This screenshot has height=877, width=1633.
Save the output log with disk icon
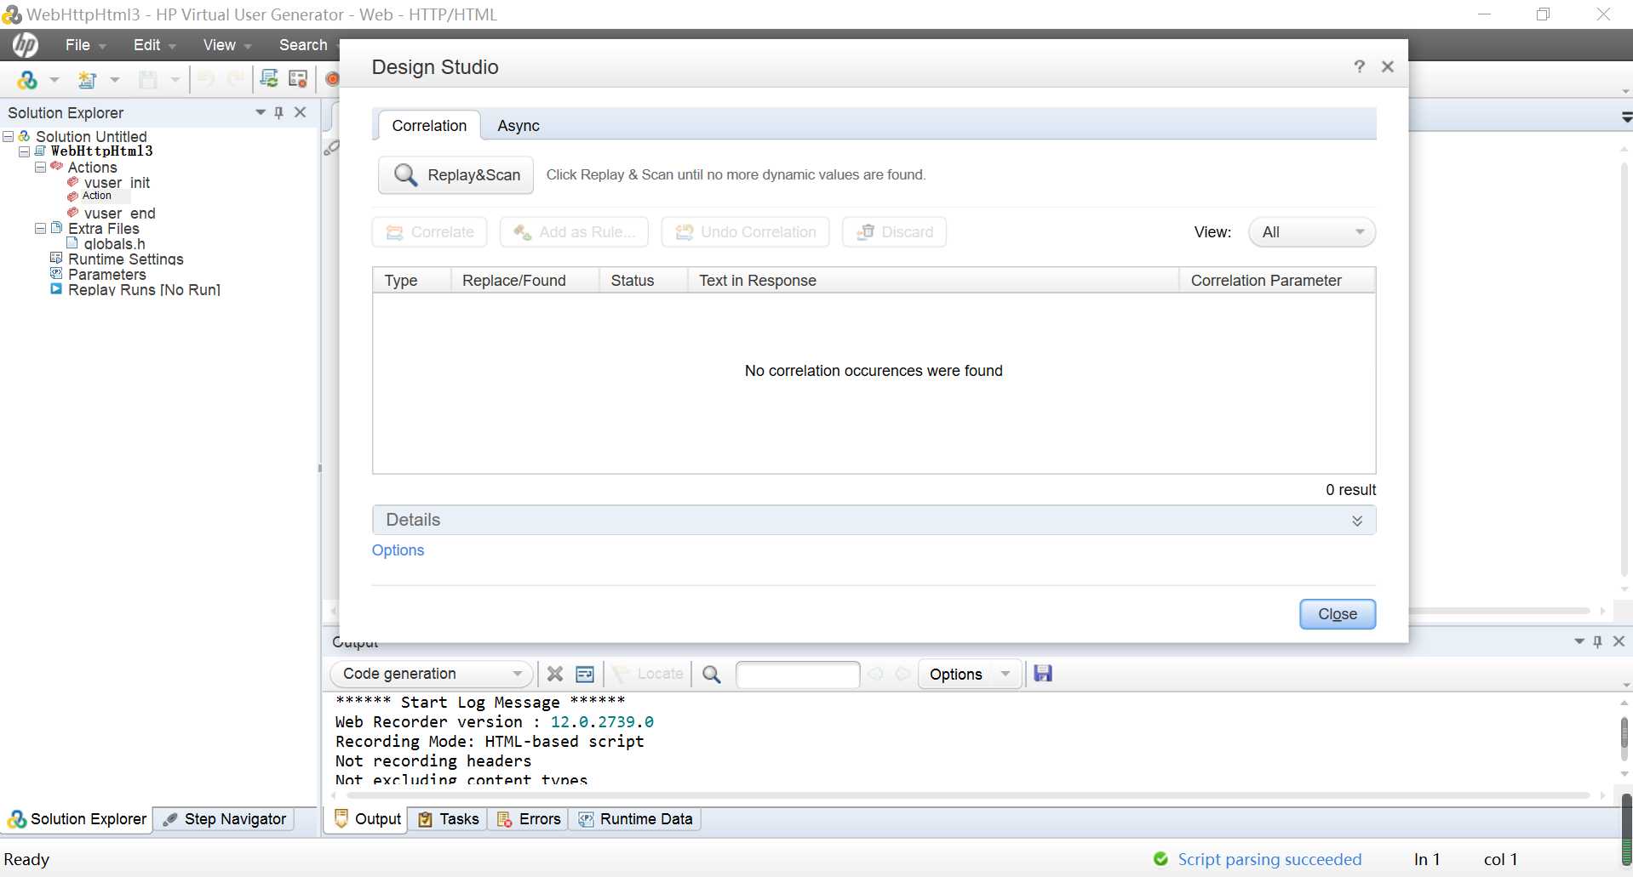click(1043, 674)
